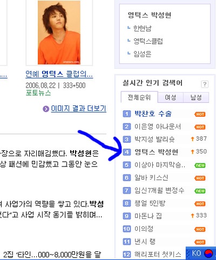This screenshot has width=216, height=260.
Task: Click the Korean flag IME icon
Action: coord(208,254)
